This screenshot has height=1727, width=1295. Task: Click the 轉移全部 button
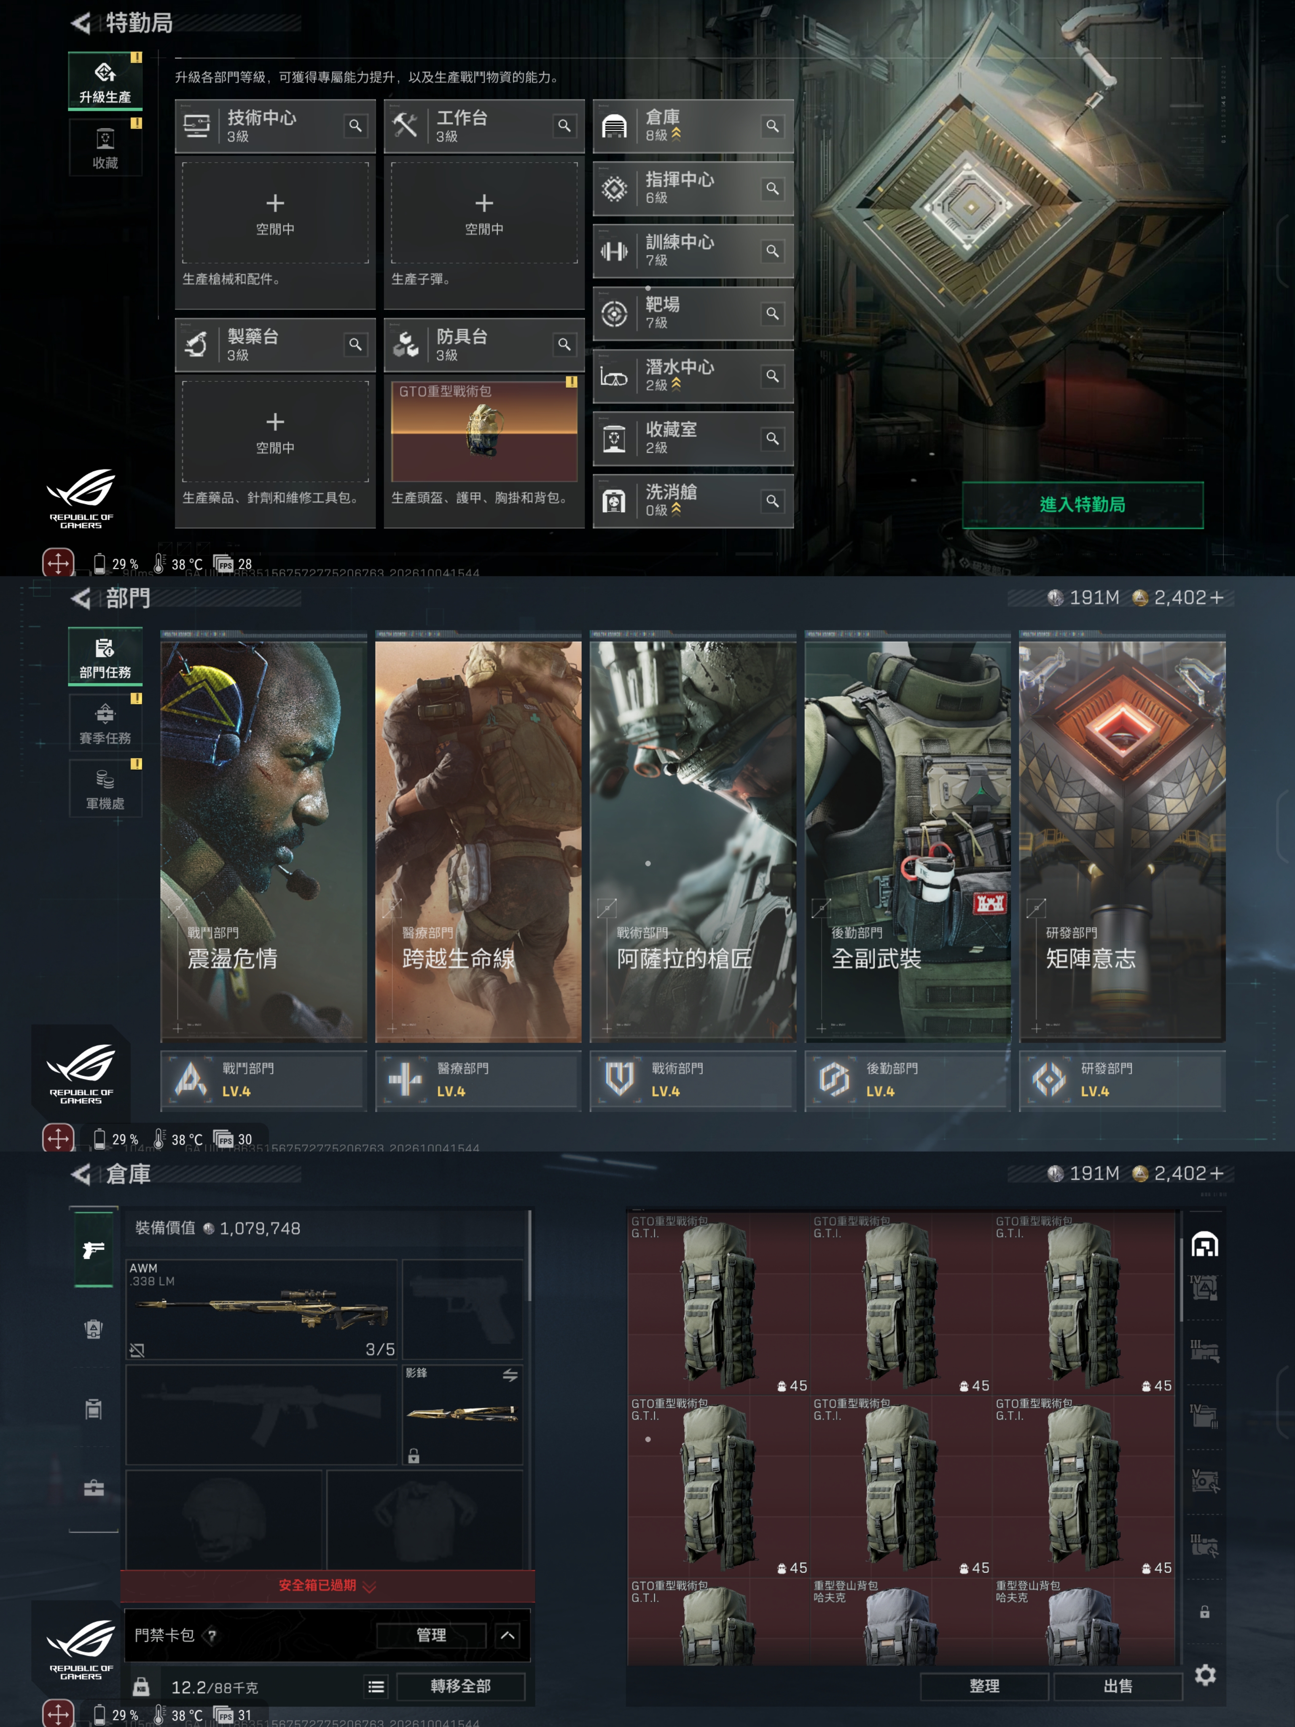[461, 1687]
